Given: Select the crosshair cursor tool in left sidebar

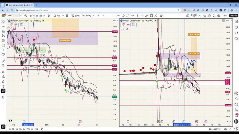Looking at the screenshot, I should [3, 22].
